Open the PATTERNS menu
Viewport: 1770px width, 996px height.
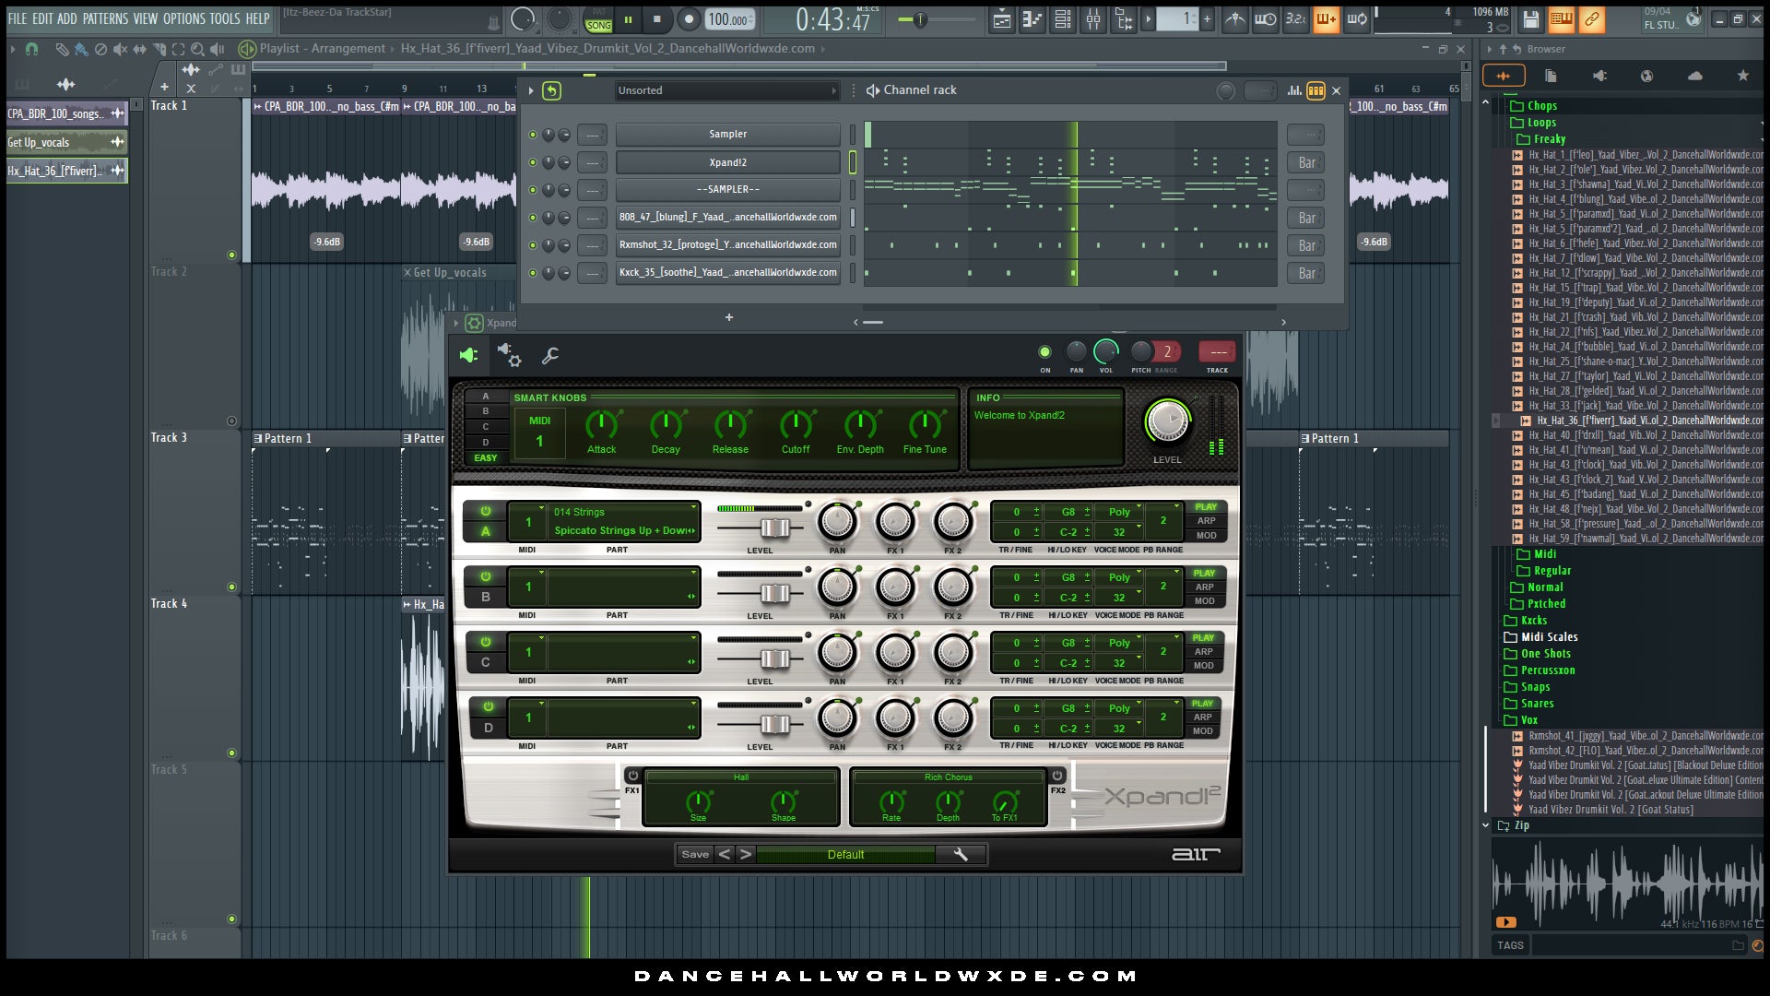pyautogui.click(x=105, y=18)
